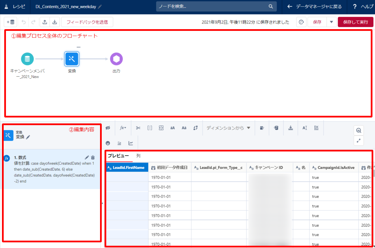
Task: Click the 保存して実行 button
Action: 355,22
